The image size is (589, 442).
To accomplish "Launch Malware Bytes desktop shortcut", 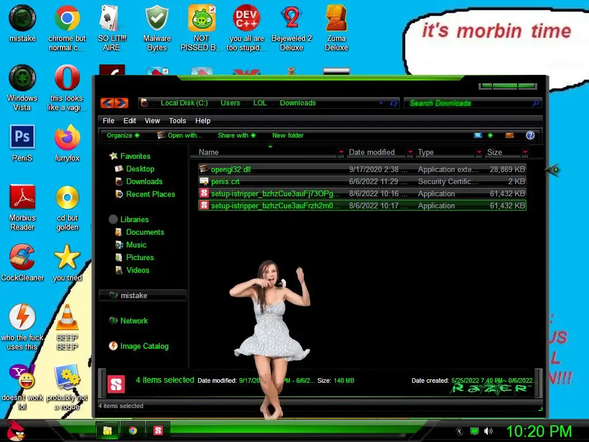I will (156, 28).
